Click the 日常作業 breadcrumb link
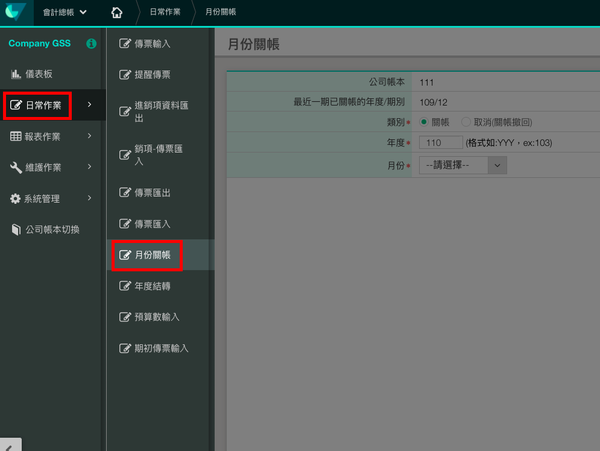 point(165,12)
